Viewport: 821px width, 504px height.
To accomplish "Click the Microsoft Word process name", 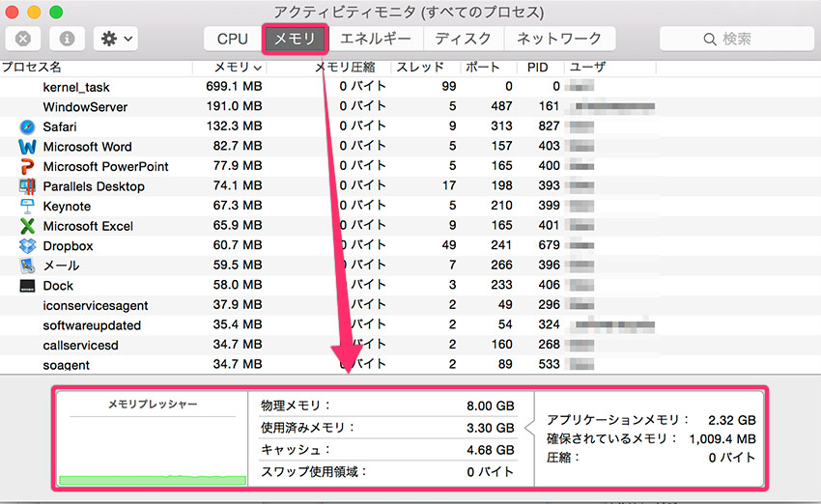I will [x=88, y=147].
